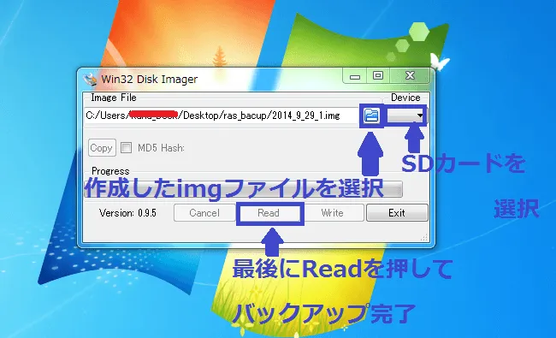The width and height of the screenshot is (556, 338).
Task: Click the Write button
Action: point(332,213)
